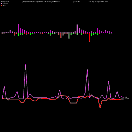Select the 'Price' legend label
The image size is (132, 132).
pyautogui.click(x=4, y=6)
